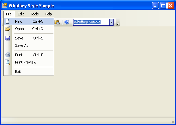The height and width of the screenshot is (125, 176).
Task: Select Save in the File menu
Action: point(29,38)
